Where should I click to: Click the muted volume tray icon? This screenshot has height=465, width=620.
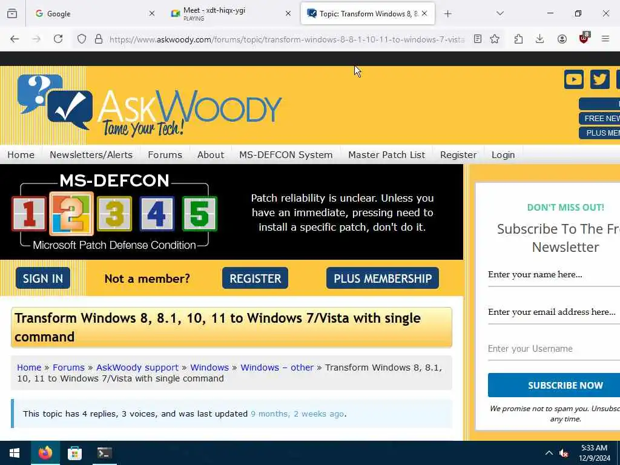click(564, 453)
